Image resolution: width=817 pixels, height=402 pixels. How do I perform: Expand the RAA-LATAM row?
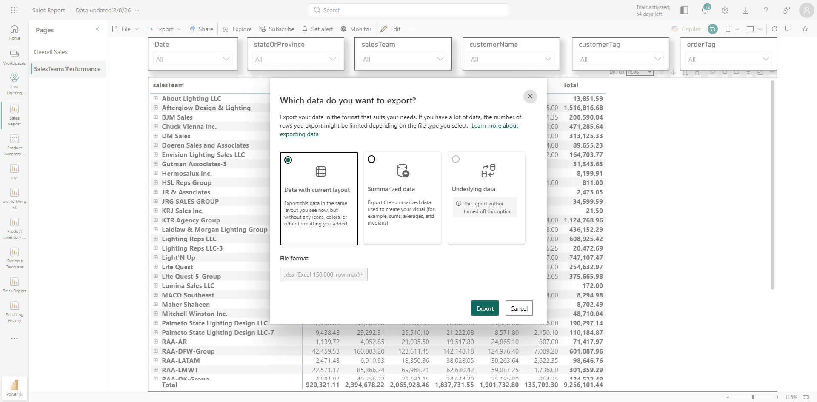point(156,360)
